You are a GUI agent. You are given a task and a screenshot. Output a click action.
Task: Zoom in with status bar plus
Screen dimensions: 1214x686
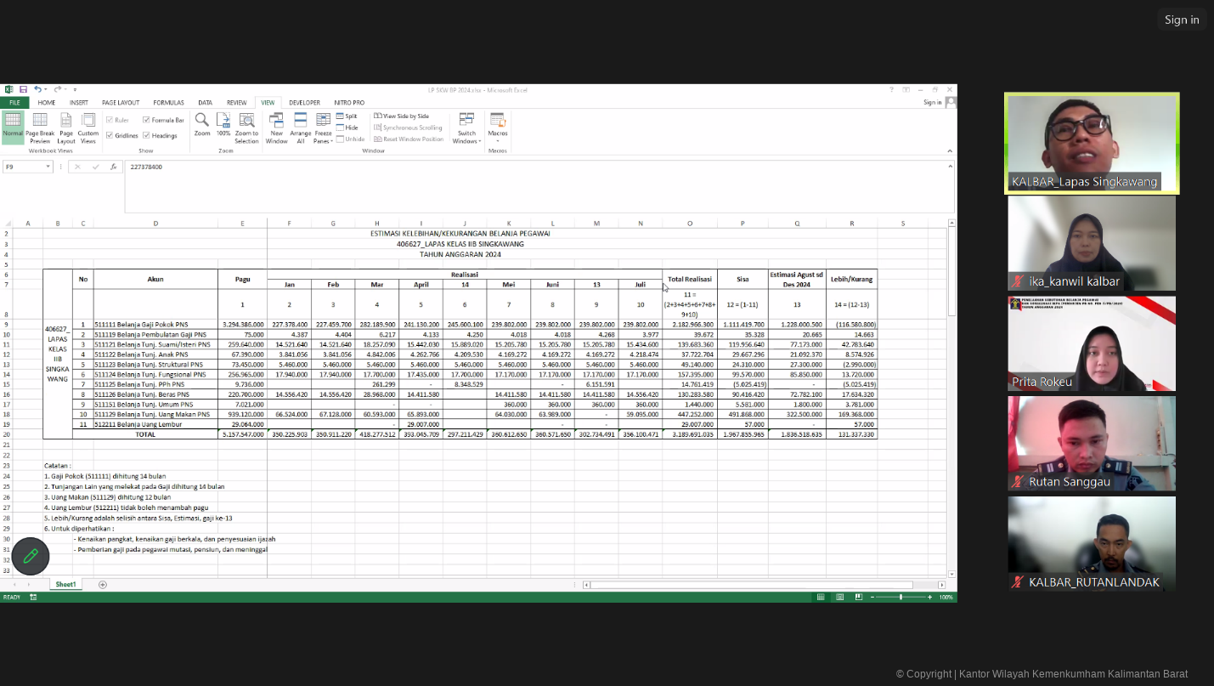coord(929,598)
